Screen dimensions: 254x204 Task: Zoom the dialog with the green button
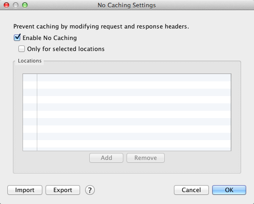25,5
